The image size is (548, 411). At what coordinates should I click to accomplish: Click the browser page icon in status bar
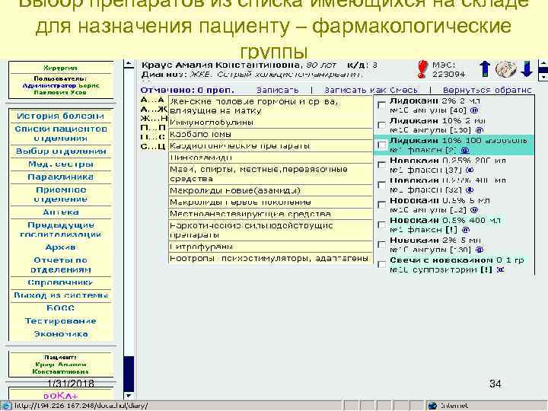pos(7,406)
